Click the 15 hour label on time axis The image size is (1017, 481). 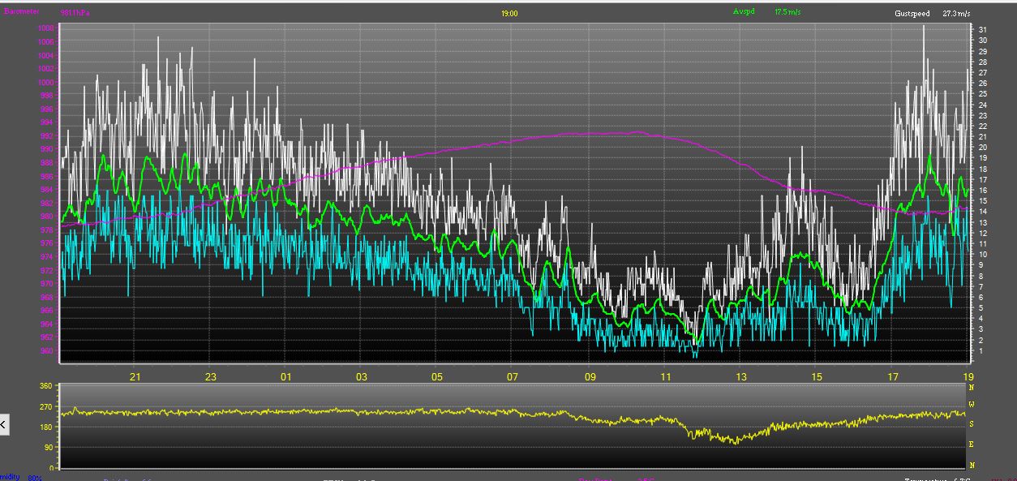tap(817, 376)
